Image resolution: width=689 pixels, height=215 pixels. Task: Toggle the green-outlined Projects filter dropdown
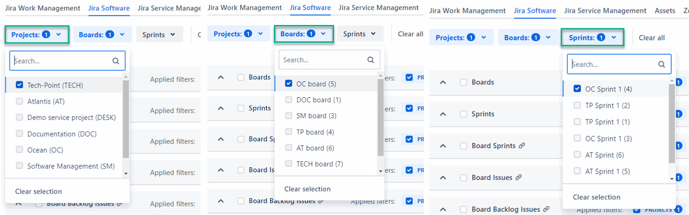coord(37,34)
